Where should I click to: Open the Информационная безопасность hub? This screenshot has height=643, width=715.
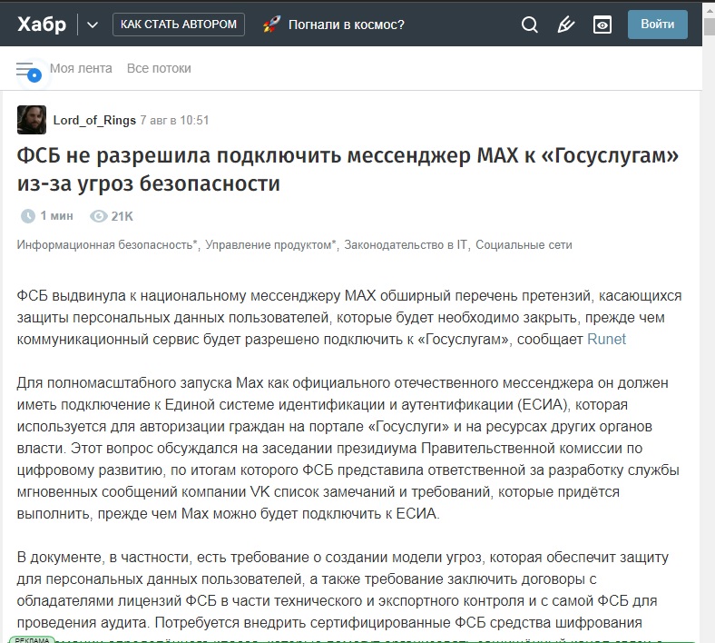pos(107,245)
